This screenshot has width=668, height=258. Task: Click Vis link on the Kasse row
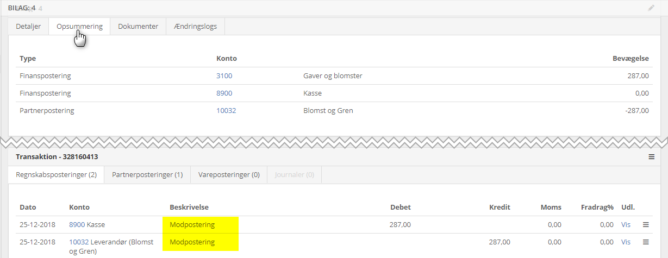click(627, 225)
